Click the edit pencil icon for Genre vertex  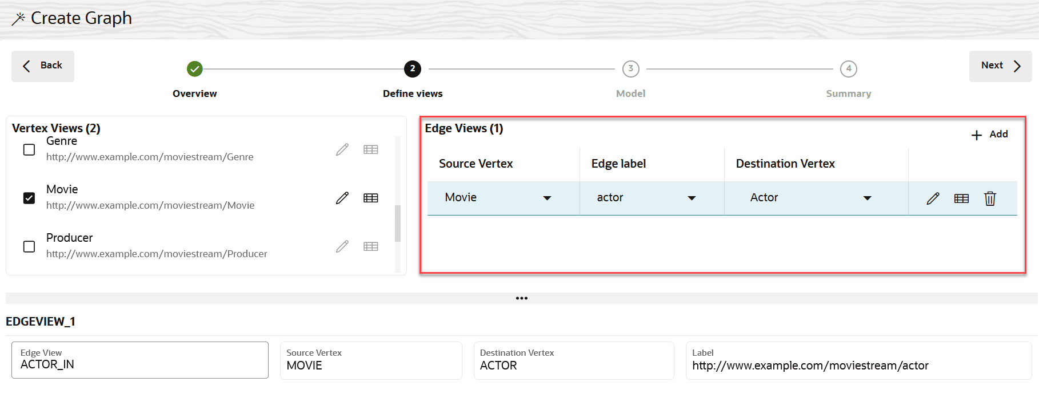click(x=342, y=149)
